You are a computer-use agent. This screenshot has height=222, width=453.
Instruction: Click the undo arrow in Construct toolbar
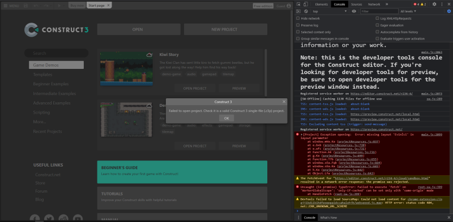click(x=36, y=6)
